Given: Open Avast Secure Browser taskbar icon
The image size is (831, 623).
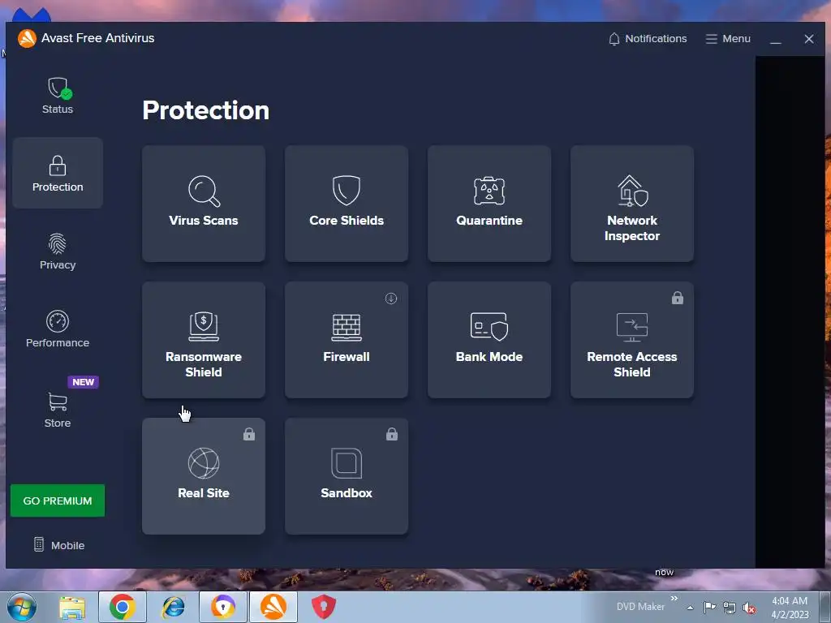Looking at the screenshot, I should (223, 607).
